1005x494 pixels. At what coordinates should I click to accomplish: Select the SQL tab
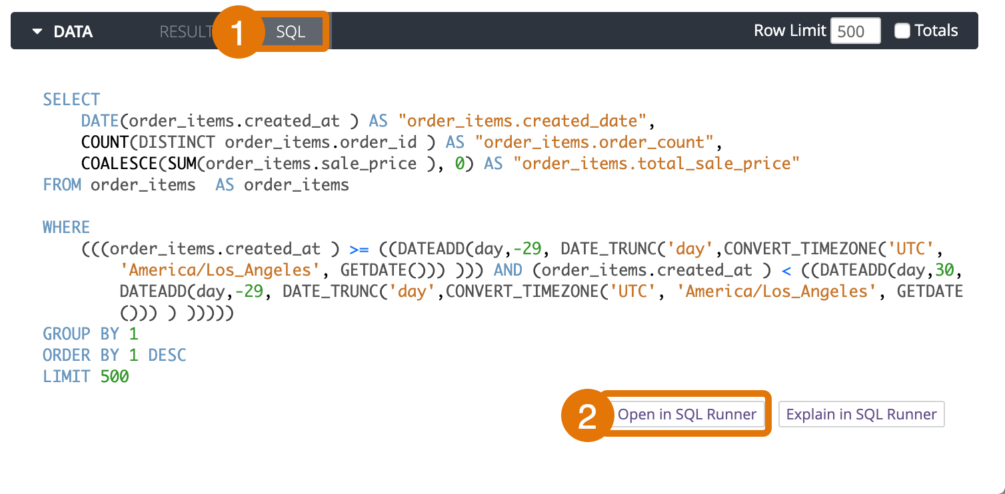coord(291,31)
